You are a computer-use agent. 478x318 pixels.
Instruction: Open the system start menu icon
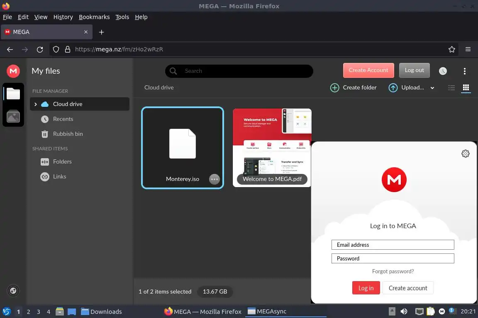click(x=6, y=312)
